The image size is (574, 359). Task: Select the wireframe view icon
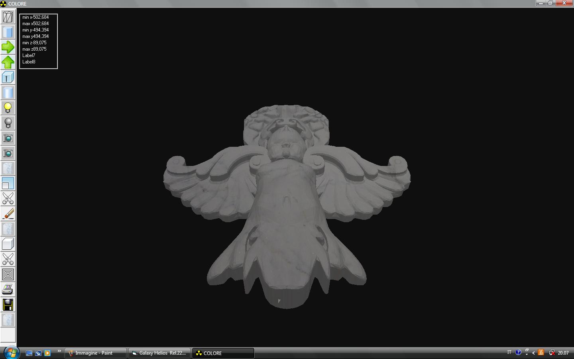tap(8, 17)
